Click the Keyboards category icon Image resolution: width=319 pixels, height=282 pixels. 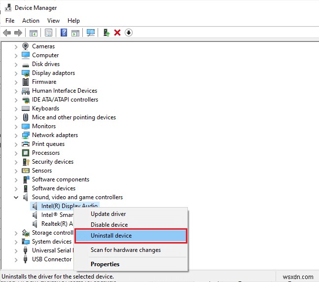tap(26, 108)
